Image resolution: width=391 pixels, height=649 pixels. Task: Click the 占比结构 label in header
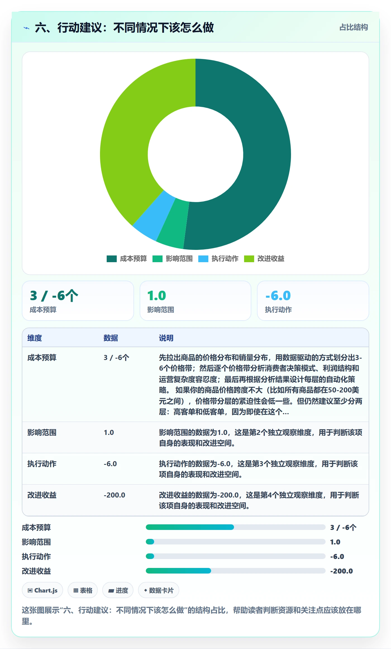[x=354, y=27]
